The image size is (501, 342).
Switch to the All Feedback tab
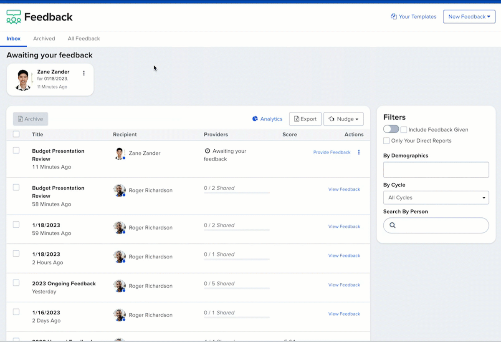(x=84, y=38)
